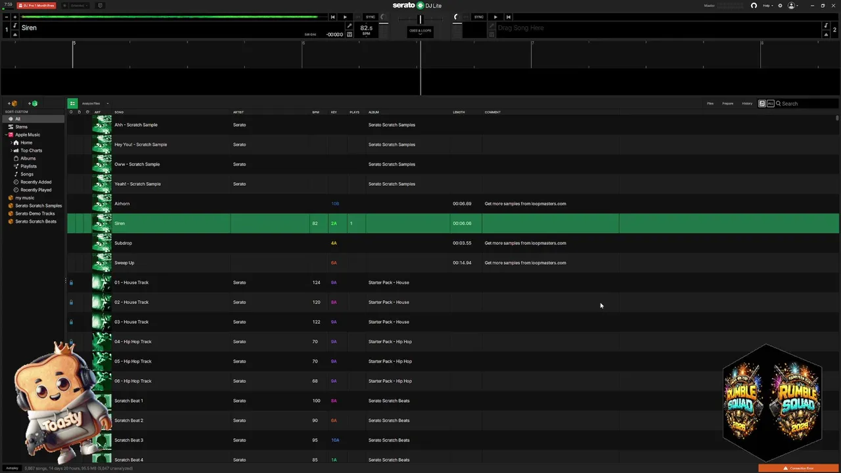Click lock icon on 01 - House Track

coord(71,282)
